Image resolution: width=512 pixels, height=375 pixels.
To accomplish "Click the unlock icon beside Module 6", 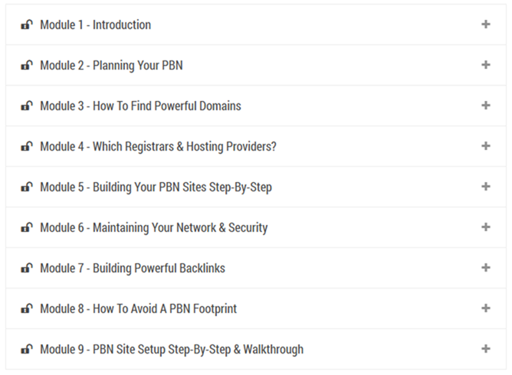I will pyautogui.click(x=27, y=227).
